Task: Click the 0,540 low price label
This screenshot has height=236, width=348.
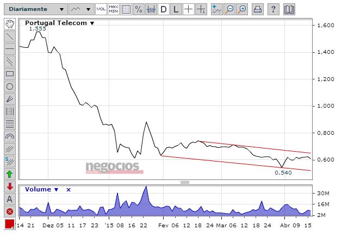Action: [x=283, y=172]
